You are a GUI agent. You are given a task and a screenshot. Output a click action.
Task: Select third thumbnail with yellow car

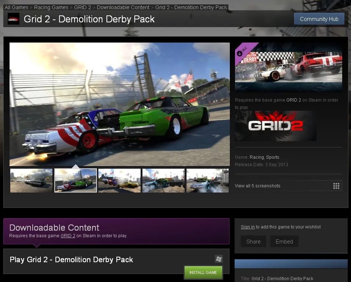[120, 180]
